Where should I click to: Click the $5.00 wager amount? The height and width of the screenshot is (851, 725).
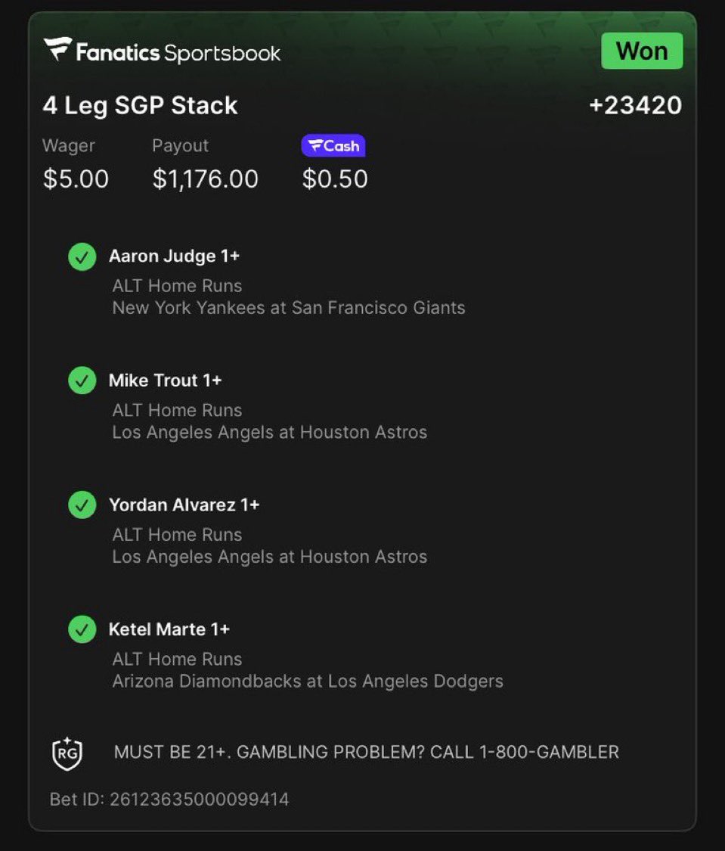click(x=76, y=179)
